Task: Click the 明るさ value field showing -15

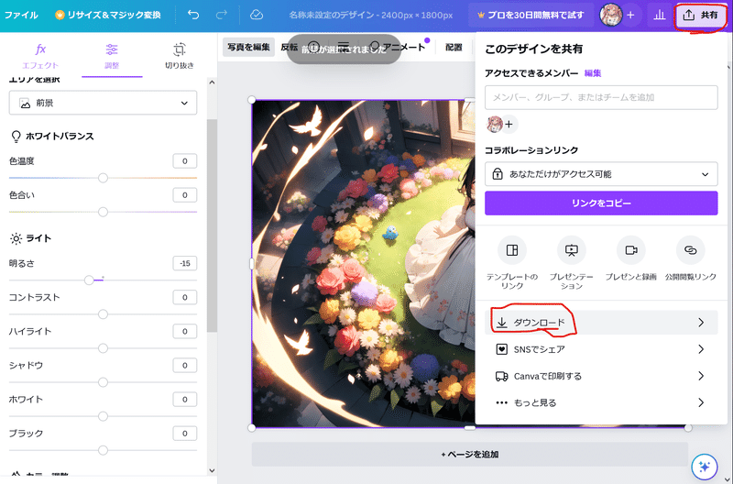Action: (185, 263)
